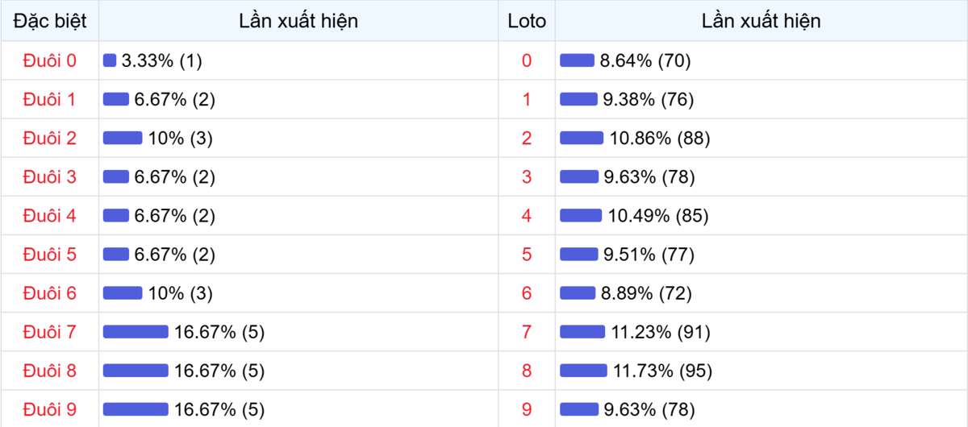Click 'Lần xuất hiện' header beside Đặc biệt
This screenshot has width=968, height=427.
(298, 21)
